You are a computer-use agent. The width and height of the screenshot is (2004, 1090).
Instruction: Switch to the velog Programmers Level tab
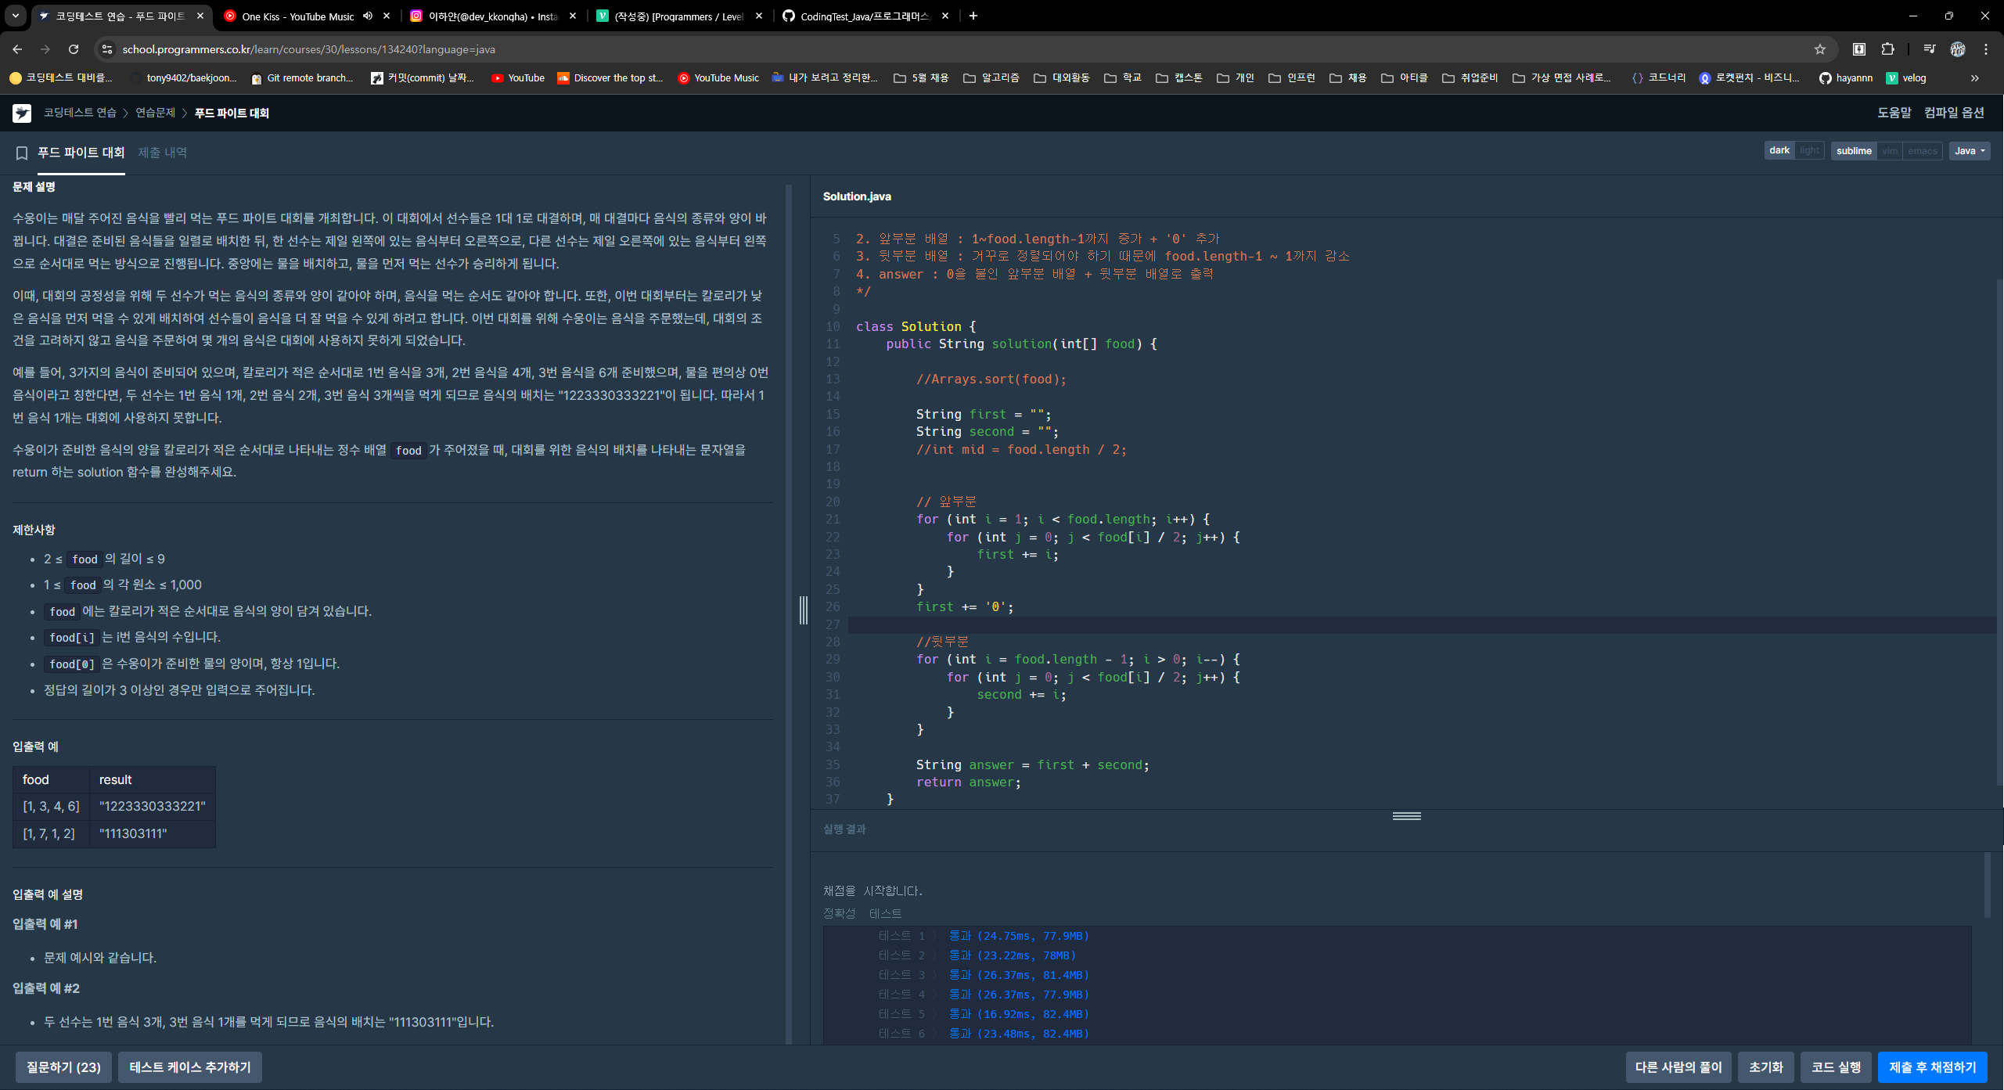(x=678, y=16)
